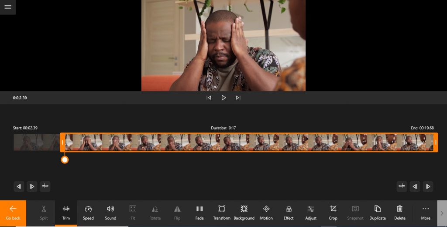Skip to the next clip

click(x=238, y=98)
